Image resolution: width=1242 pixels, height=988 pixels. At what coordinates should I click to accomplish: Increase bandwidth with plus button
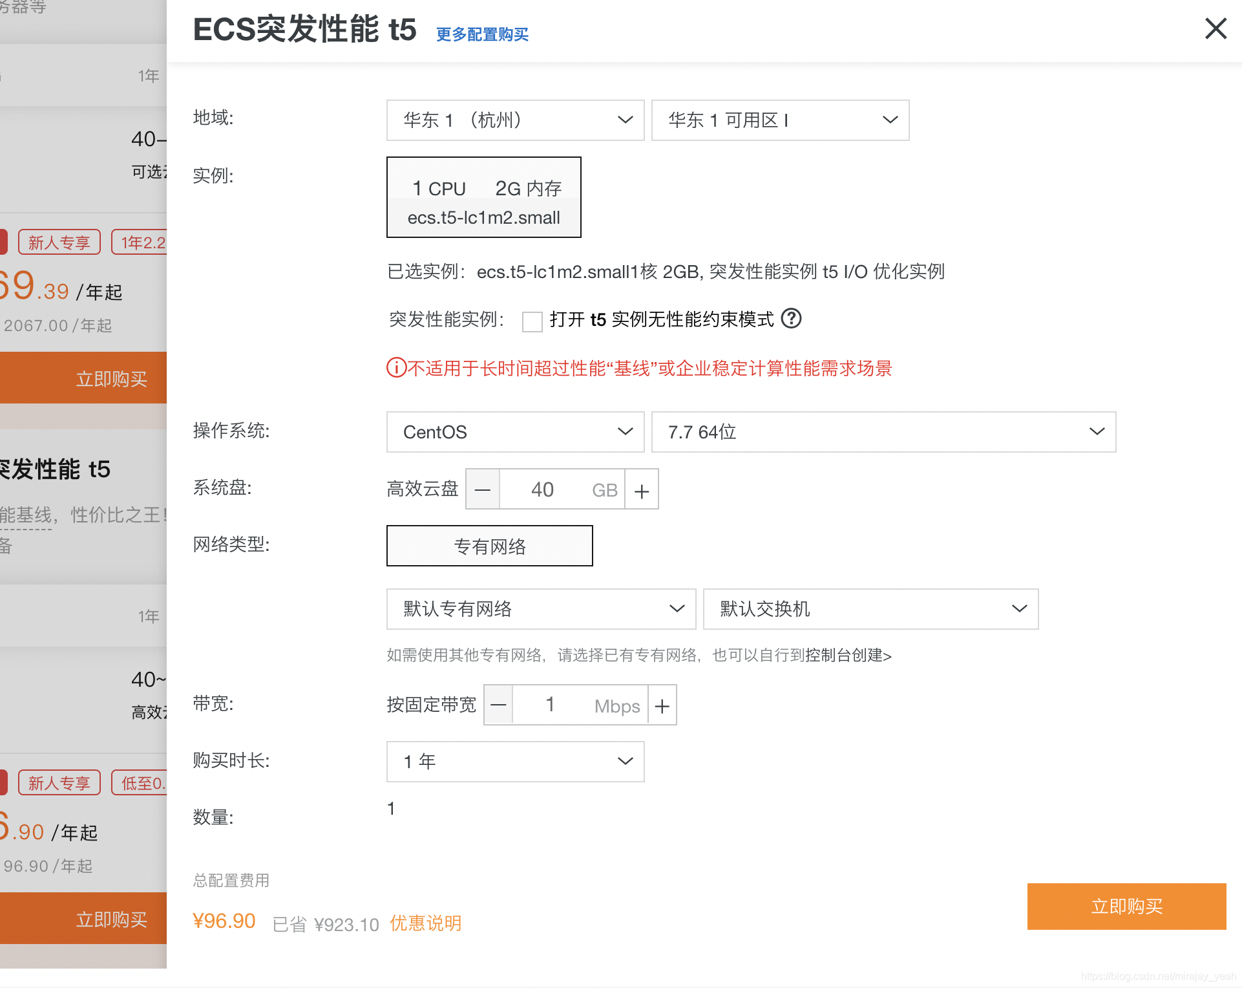click(662, 705)
